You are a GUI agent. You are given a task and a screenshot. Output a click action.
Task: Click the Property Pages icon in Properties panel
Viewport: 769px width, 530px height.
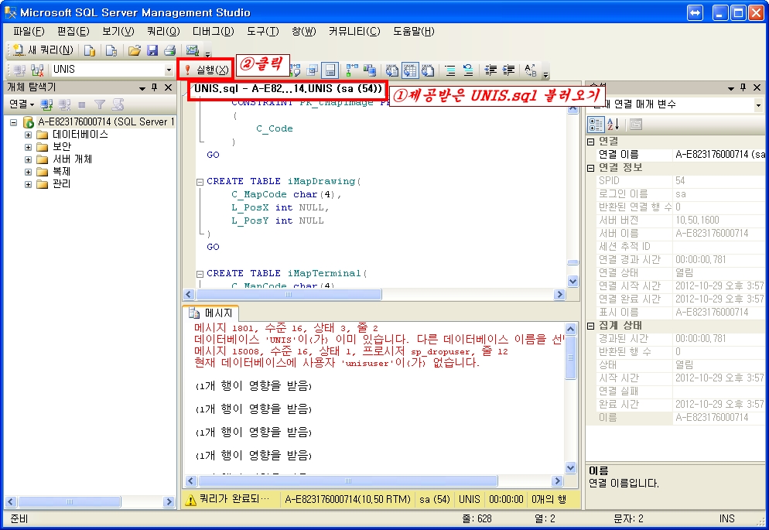(636, 125)
